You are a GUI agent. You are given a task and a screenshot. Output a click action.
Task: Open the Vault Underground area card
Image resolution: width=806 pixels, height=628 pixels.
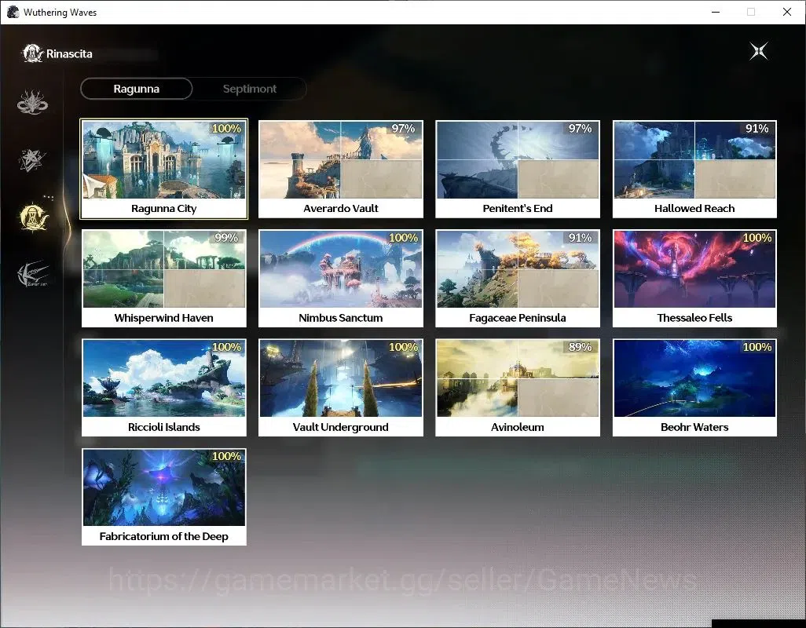click(x=341, y=388)
